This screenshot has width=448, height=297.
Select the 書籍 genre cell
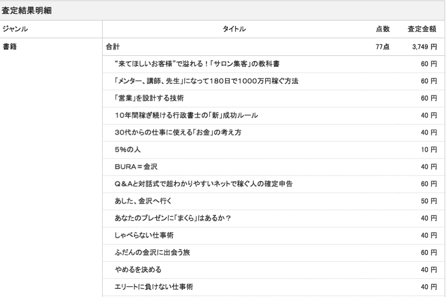pyautogui.click(x=10, y=46)
